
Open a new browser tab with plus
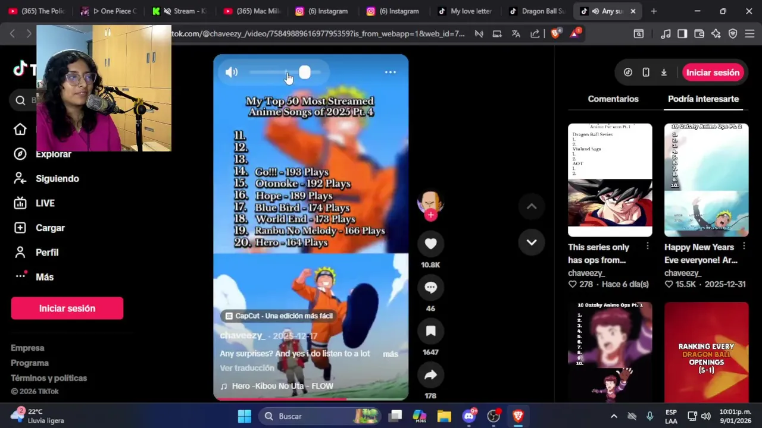tap(654, 11)
